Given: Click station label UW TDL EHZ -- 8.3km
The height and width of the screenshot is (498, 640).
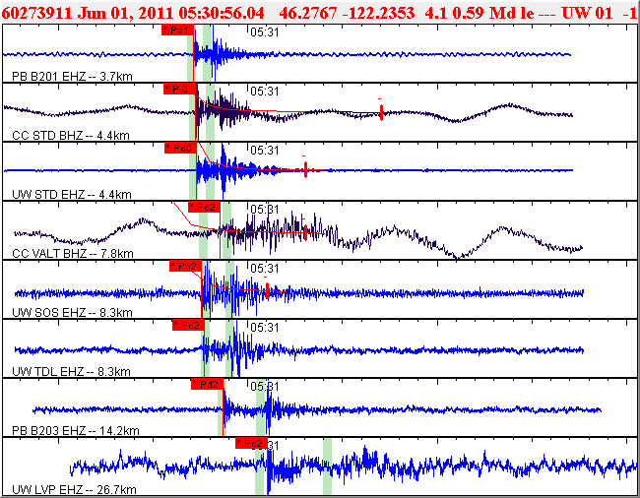Looking at the screenshot, I should [72, 371].
